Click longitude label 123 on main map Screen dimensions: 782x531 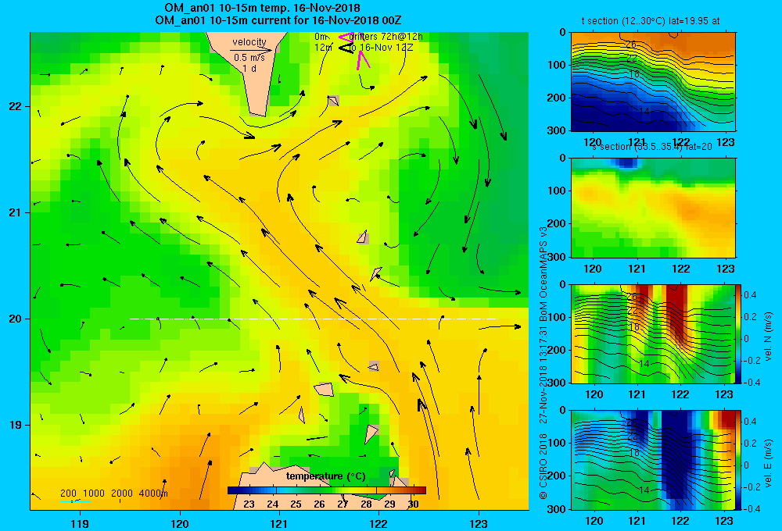point(479,523)
